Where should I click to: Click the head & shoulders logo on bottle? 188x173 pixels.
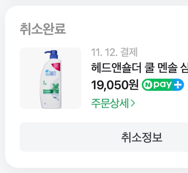click(51, 73)
